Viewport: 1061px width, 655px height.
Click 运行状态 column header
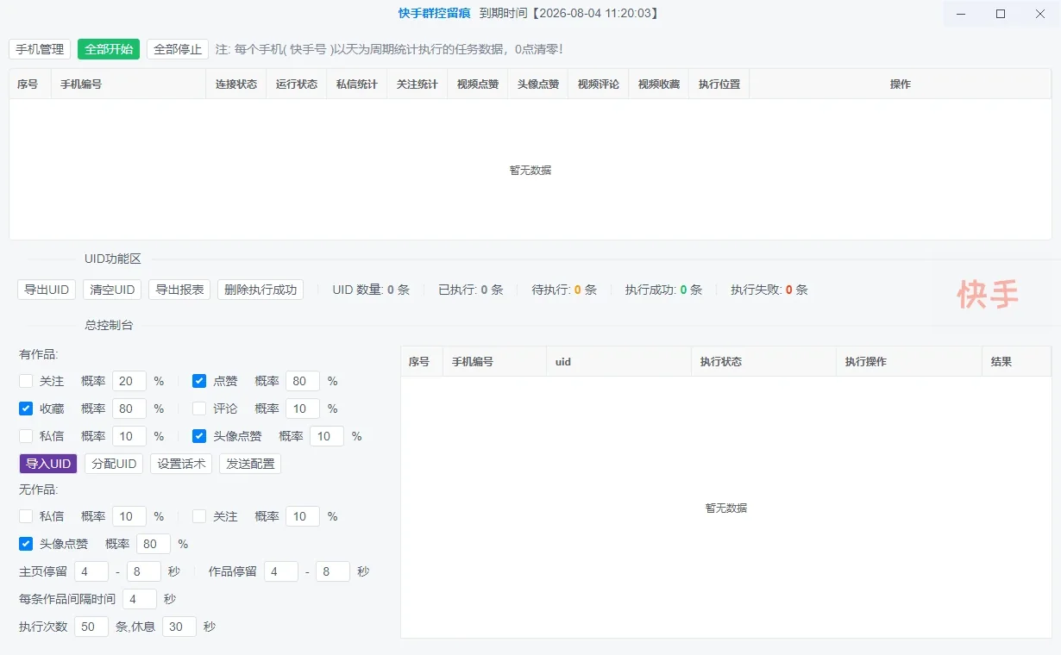click(297, 84)
